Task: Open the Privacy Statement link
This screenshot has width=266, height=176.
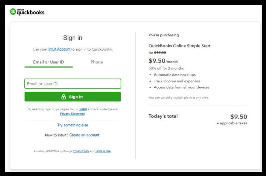Action: (x=72, y=114)
